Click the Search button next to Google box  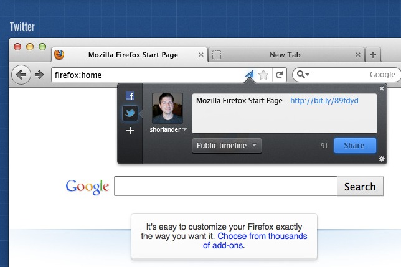tap(360, 186)
